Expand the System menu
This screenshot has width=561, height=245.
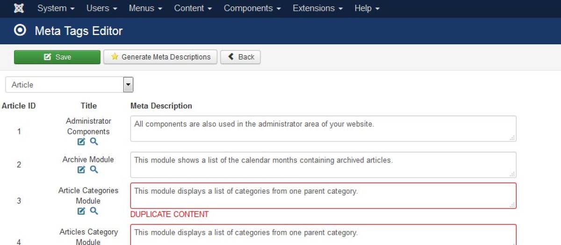56,8
